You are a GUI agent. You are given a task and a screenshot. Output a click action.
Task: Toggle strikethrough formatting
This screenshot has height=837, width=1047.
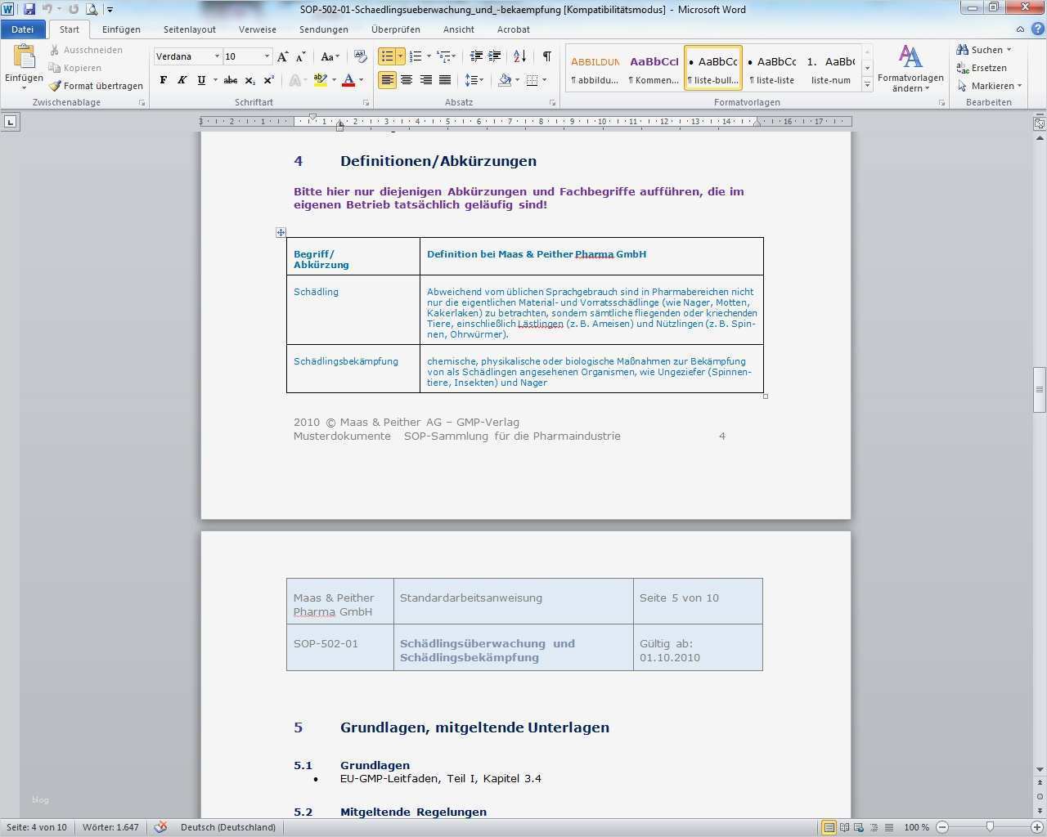tap(231, 80)
